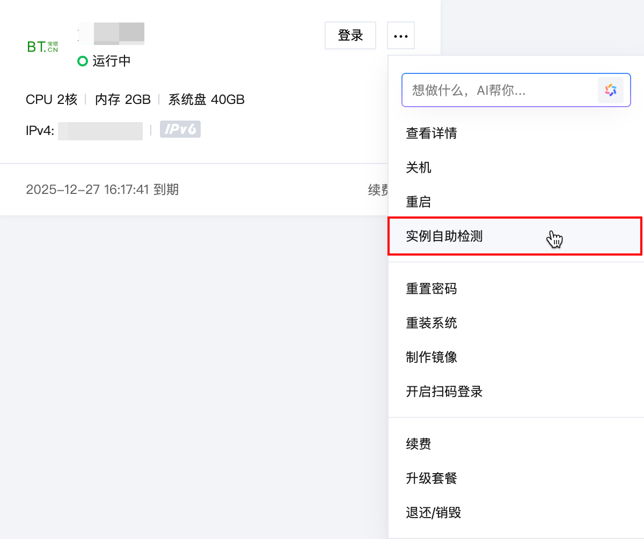Enable 开启扫码登录 option
The width and height of the screenshot is (644, 539).
(444, 391)
